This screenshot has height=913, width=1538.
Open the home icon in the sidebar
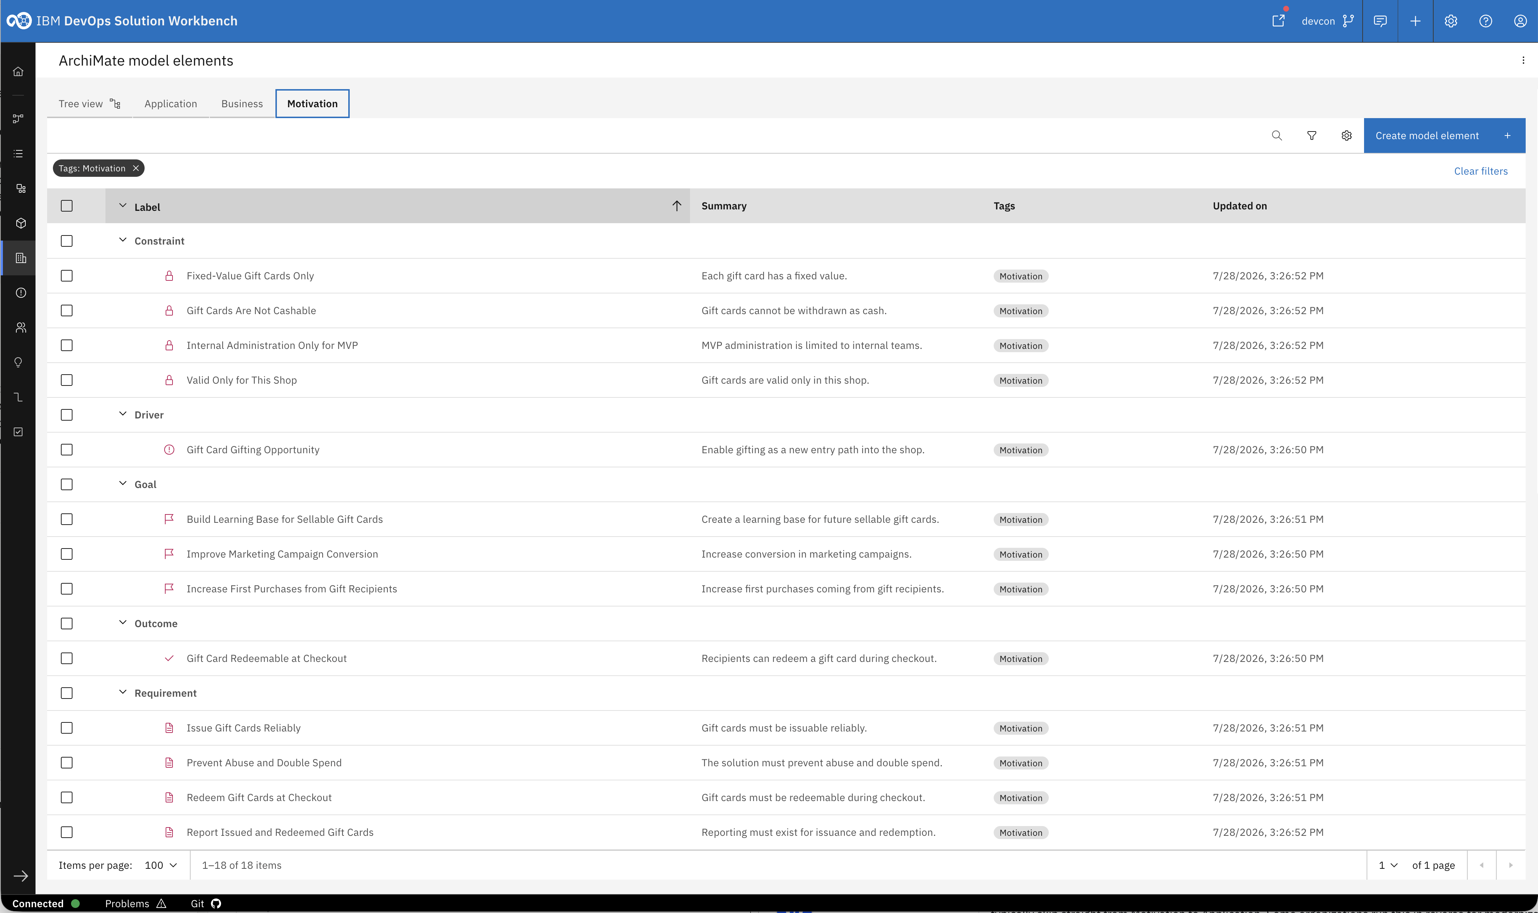coord(18,71)
